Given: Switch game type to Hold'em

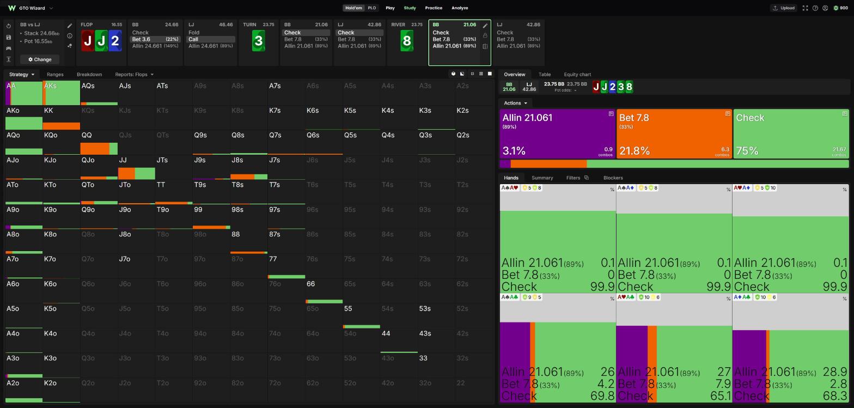Looking at the screenshot, I should click(353, 8).
